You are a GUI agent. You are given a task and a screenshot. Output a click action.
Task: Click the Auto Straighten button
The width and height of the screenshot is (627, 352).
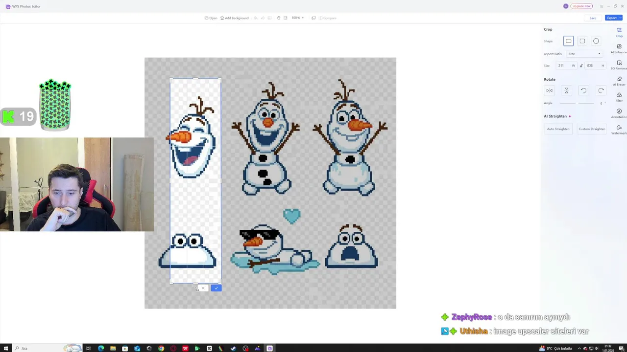point(558,129)
